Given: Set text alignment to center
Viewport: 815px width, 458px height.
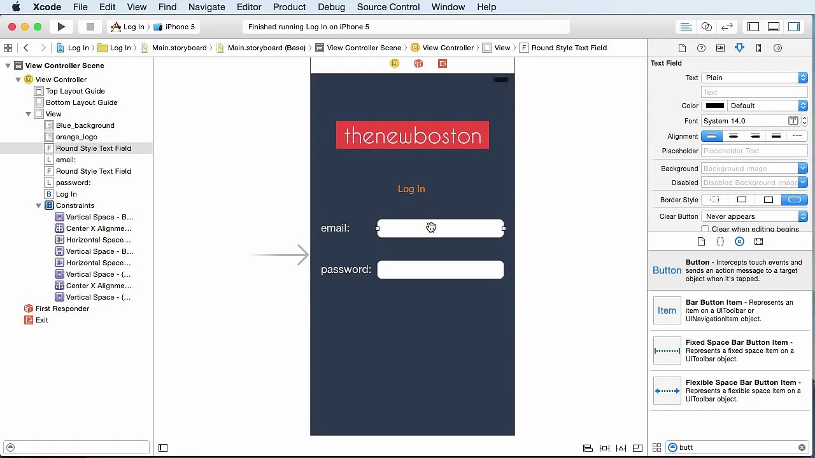Looking at the screenshot, I should (x=733, y=136).
